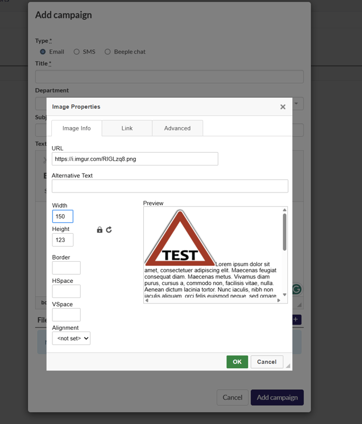This screenshot has width=362, height=424.
Task: Expand the Department dropdown arrow
Action: click(x=296, y=103)
